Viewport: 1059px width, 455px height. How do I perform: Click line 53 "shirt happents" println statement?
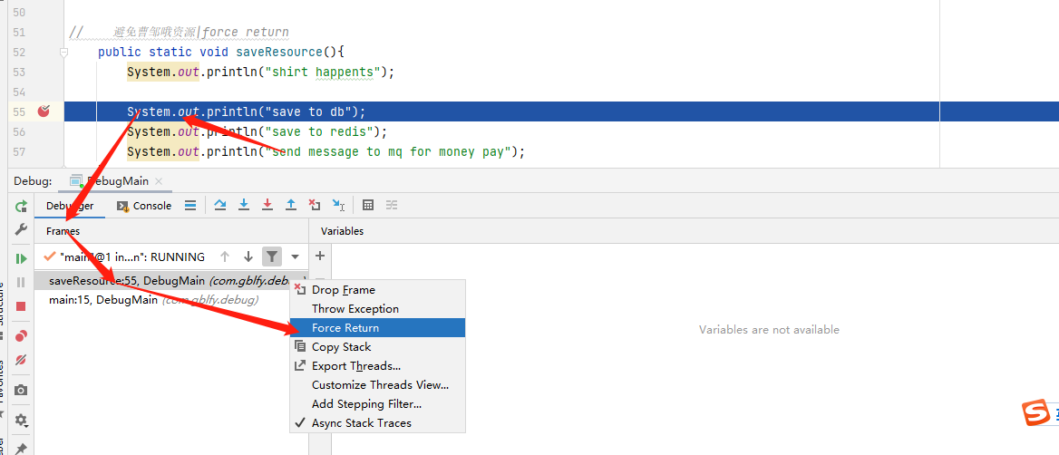[260, 72]
